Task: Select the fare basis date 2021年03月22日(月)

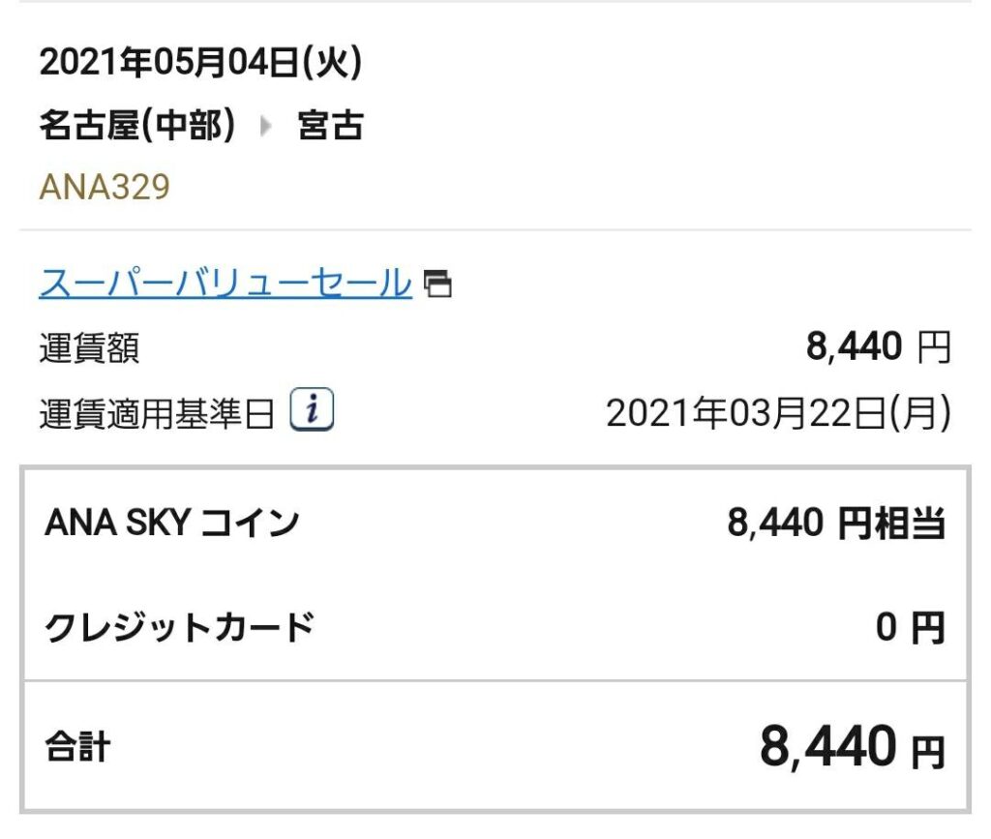Action: (x=778, y=413)
